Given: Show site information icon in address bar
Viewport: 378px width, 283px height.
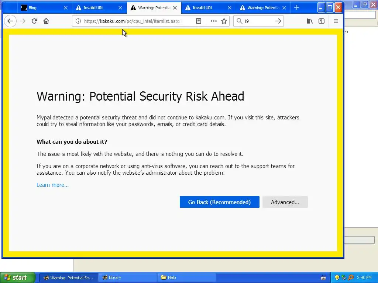Looking at the screenshot, I should point(78,21).
